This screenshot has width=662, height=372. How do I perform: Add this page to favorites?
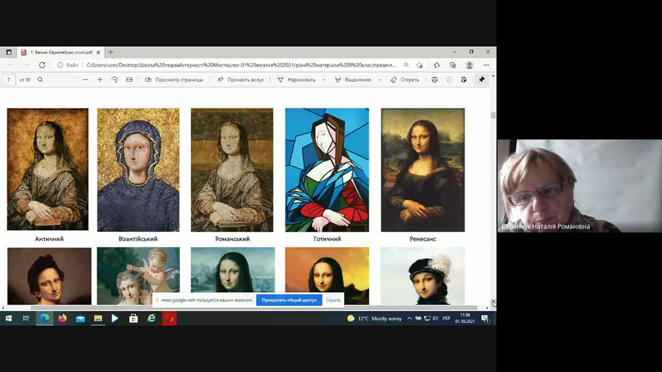click(420, 65)
